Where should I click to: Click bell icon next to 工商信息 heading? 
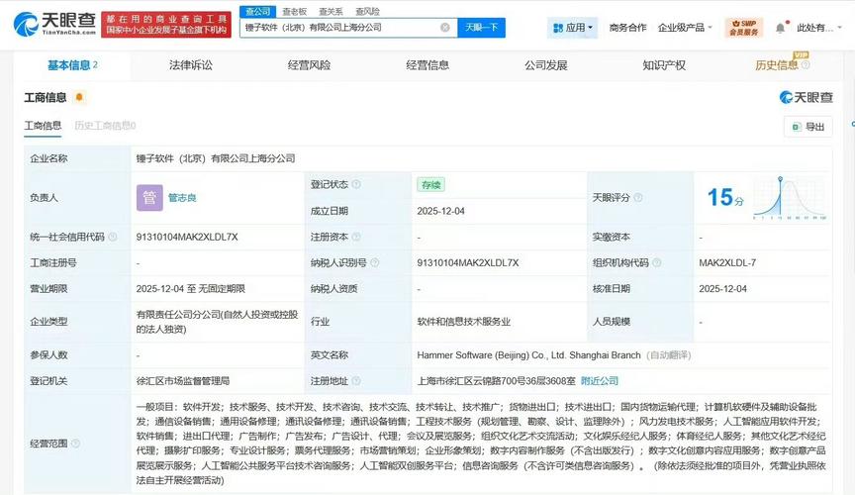(79, 97)
